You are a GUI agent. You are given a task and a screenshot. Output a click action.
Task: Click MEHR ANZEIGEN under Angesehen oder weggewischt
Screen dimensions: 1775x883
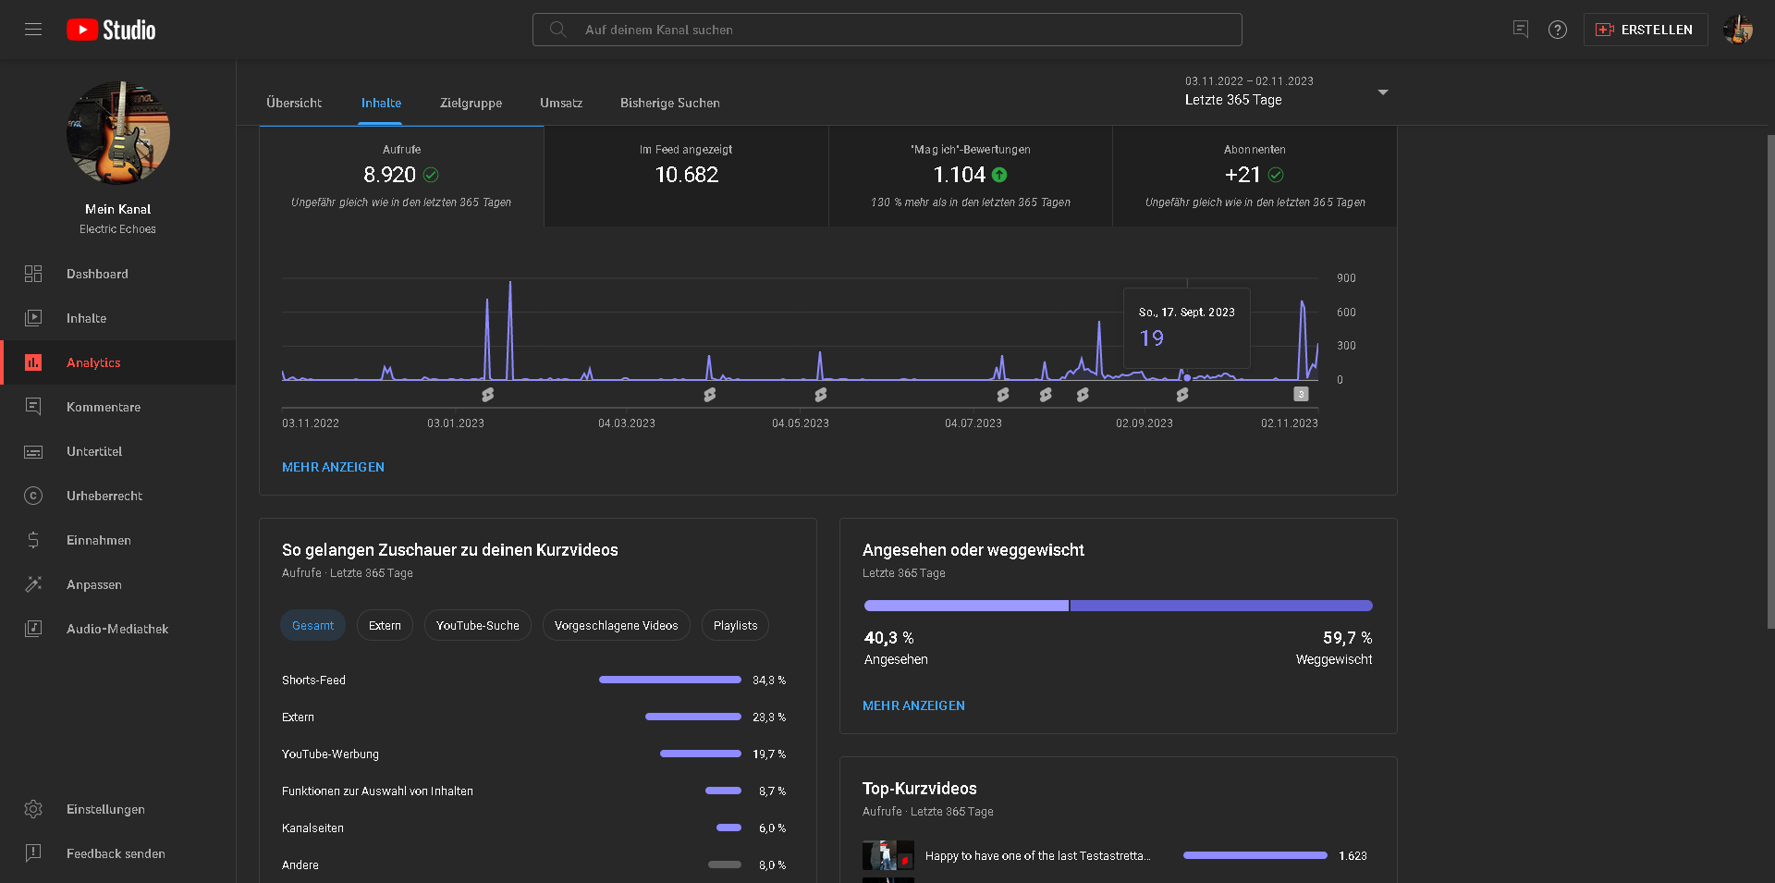913,705
